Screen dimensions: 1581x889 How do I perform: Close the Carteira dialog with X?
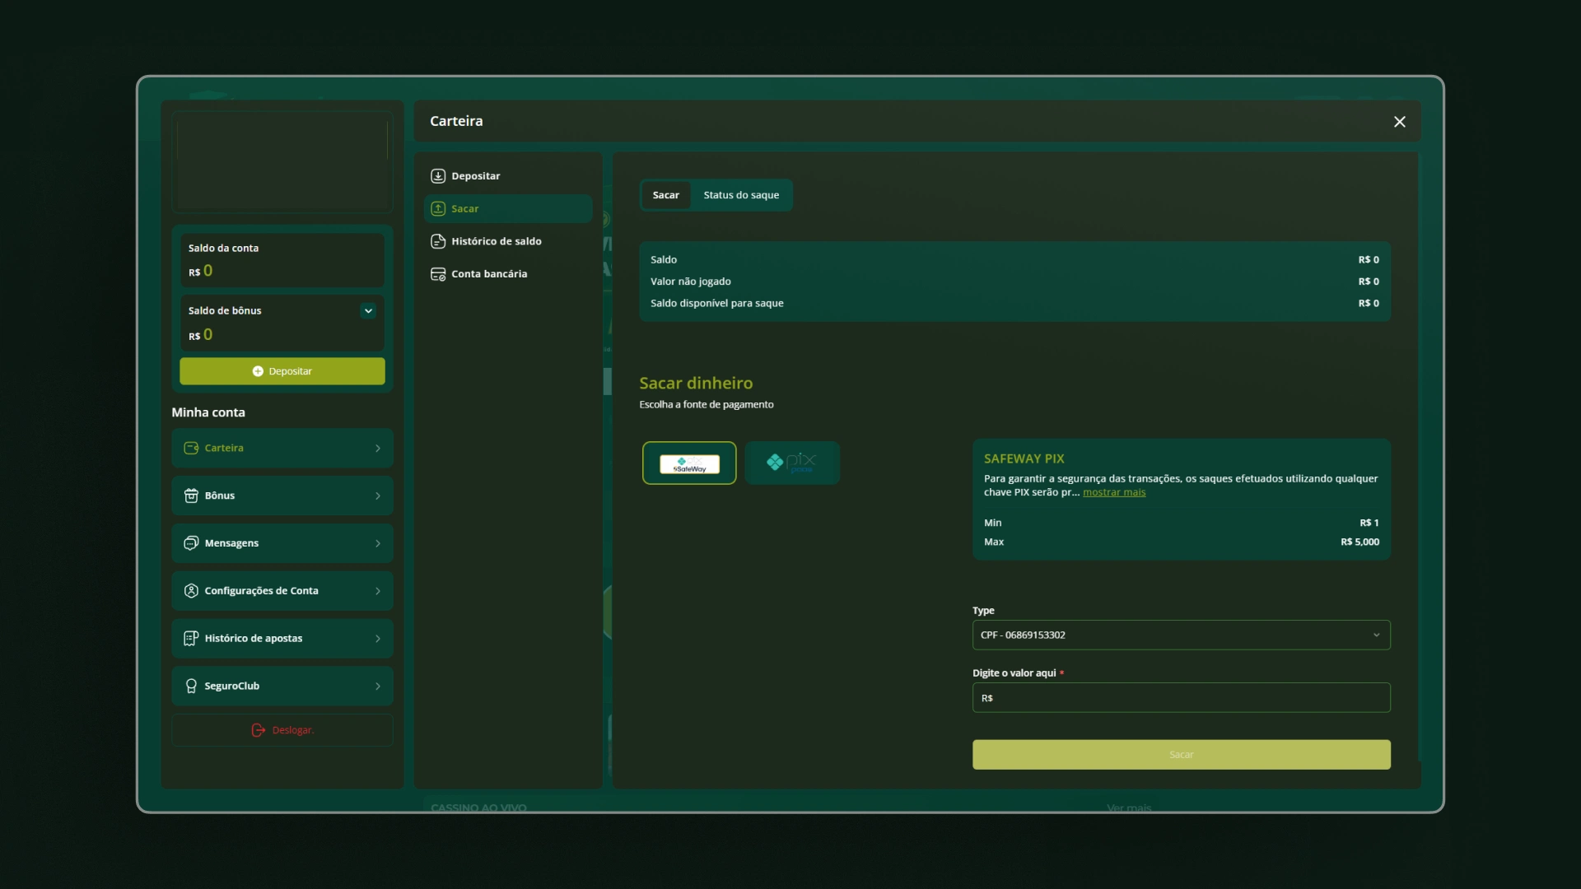point(1400,122)
